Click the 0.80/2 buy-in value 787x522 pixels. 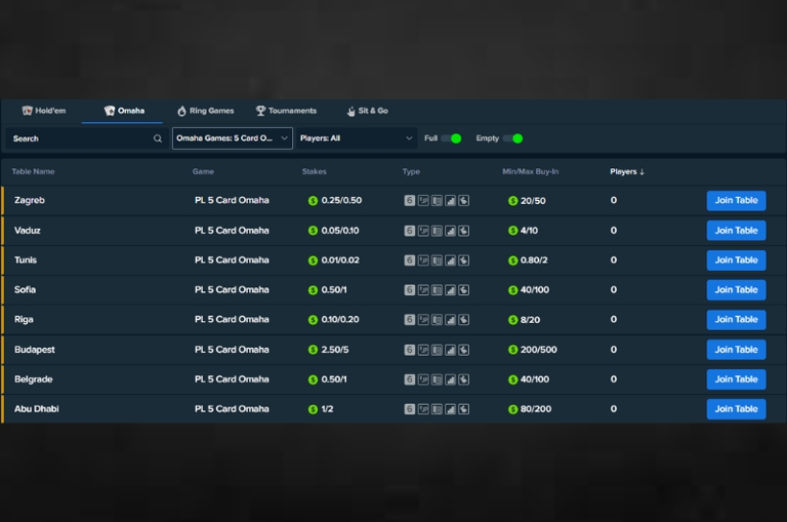pos(534,260)
